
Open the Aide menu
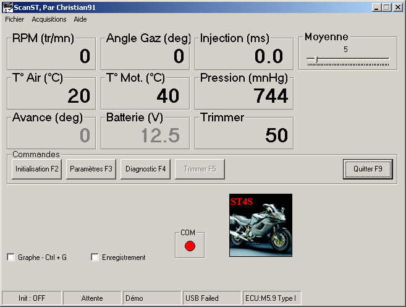80,19
